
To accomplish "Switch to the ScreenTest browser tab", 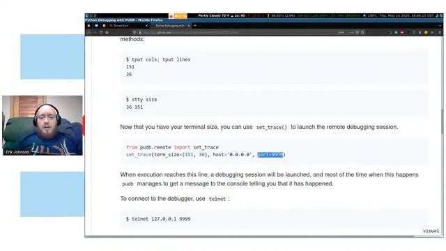I will 128,26.
